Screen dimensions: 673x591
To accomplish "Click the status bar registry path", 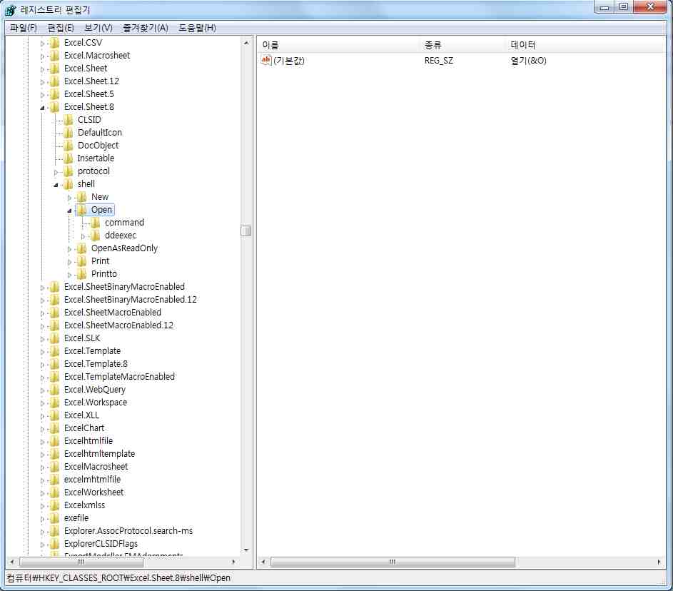I will (119, 577).
